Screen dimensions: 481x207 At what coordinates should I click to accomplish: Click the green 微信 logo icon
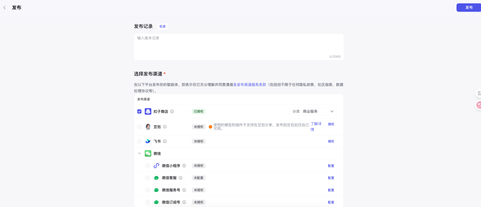click(x=148, y=153)
